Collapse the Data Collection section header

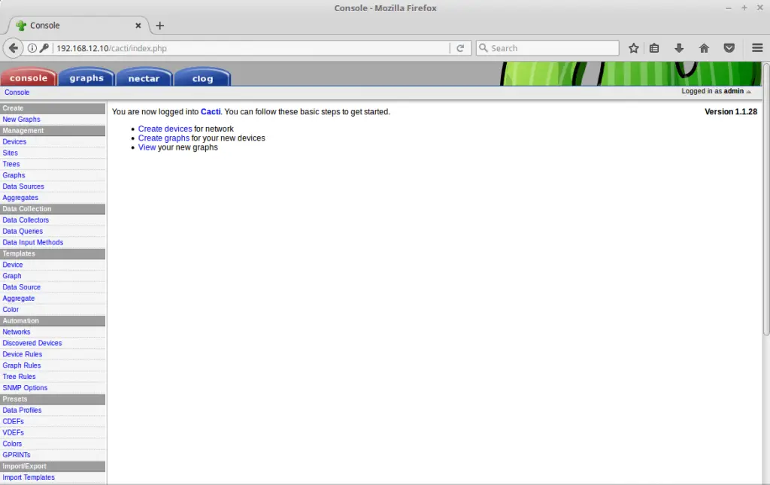(x=53, y=208)
